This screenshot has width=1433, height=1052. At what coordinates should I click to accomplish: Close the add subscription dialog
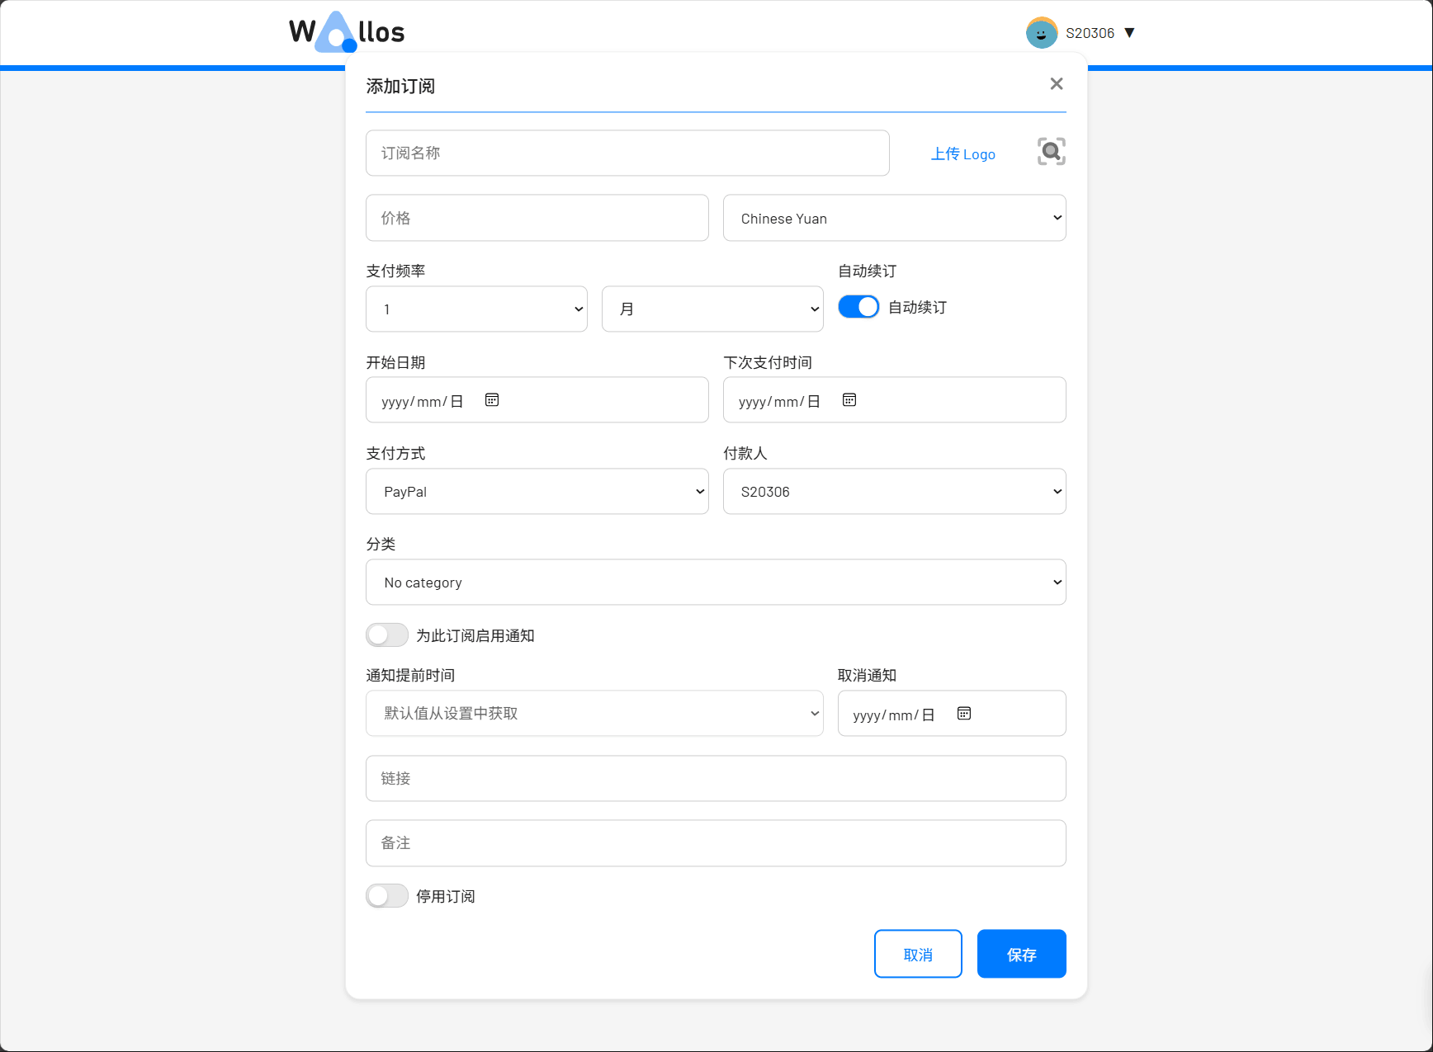click(1056, 84)
